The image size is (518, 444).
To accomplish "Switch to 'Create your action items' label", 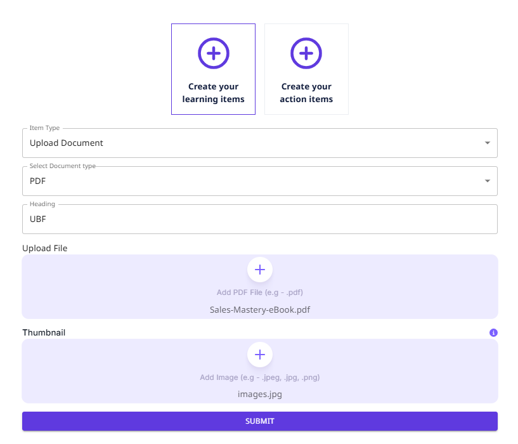I will click(x=306, y=93).
